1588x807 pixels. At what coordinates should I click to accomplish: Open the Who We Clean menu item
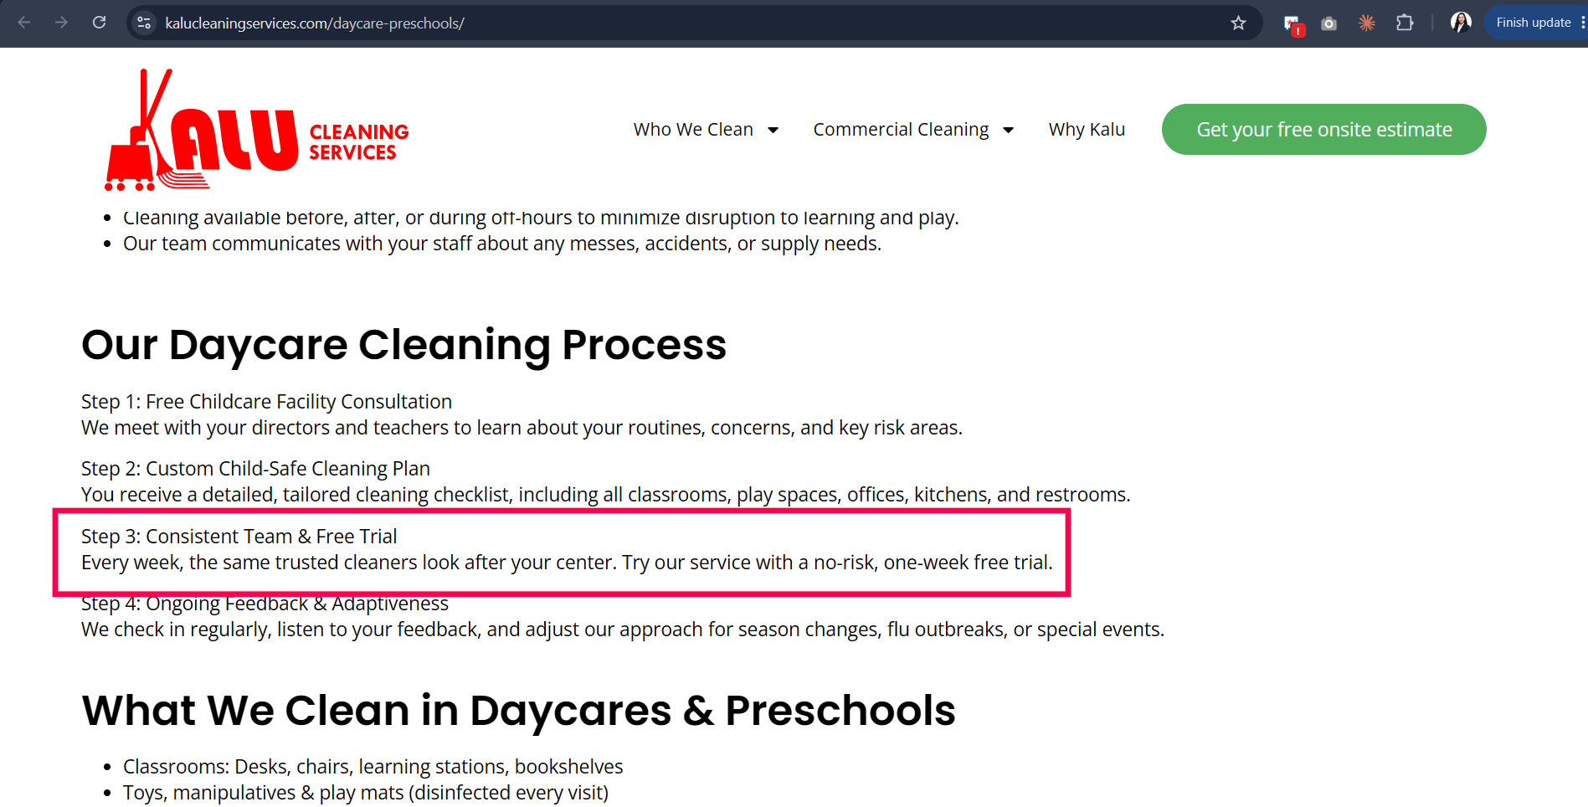tap(693, 130)
